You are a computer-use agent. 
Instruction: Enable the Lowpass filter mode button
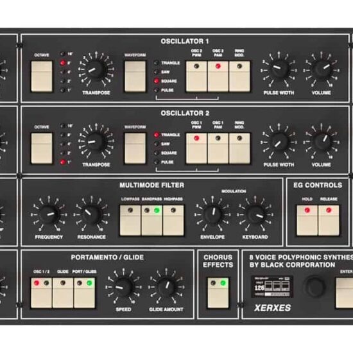pyautogui.click(x=130, y=220)
